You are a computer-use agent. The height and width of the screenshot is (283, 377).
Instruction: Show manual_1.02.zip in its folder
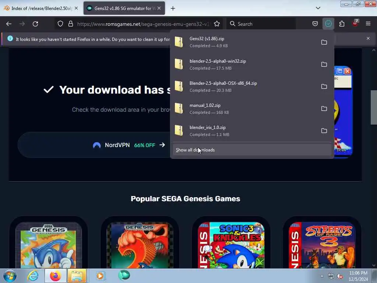tap(324, 109)
